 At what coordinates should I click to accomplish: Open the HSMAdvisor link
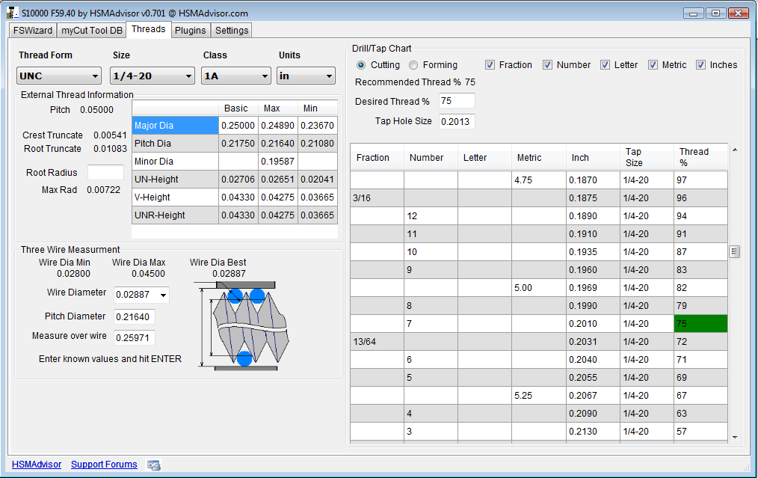pos(36,465)
